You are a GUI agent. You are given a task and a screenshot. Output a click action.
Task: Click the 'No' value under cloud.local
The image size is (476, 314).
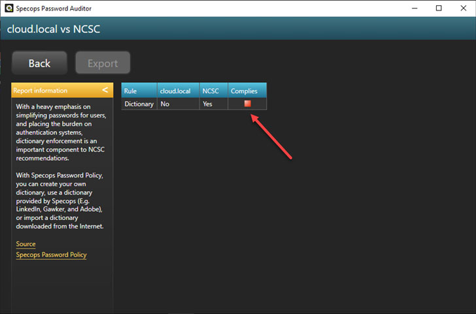tap(165, 104)
